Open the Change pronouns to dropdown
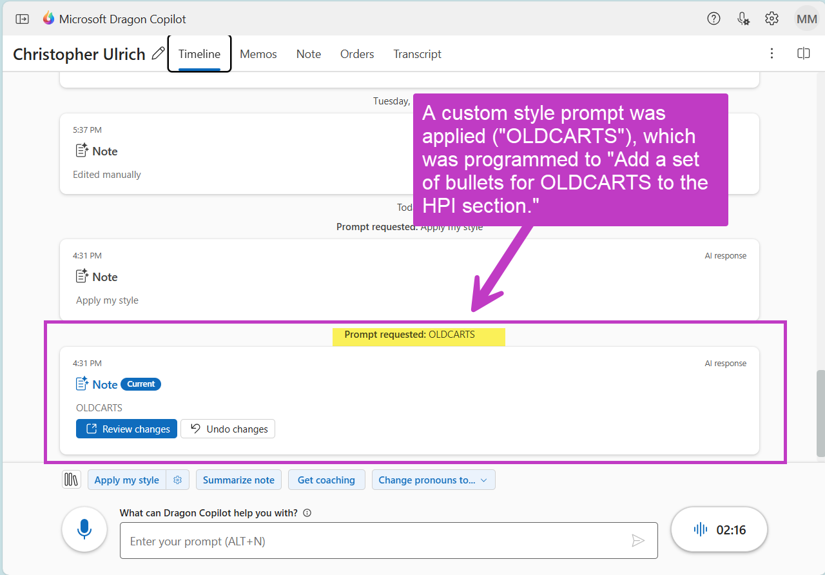The width and height of the screenshot is (825, 575). [x=433, y=479]
